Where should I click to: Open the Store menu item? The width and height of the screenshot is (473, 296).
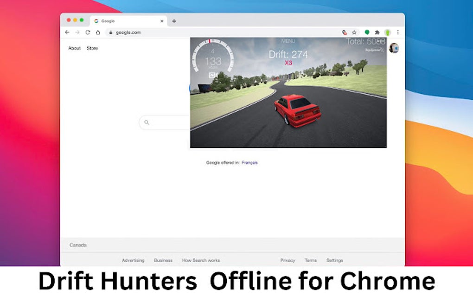pos(92,48)
